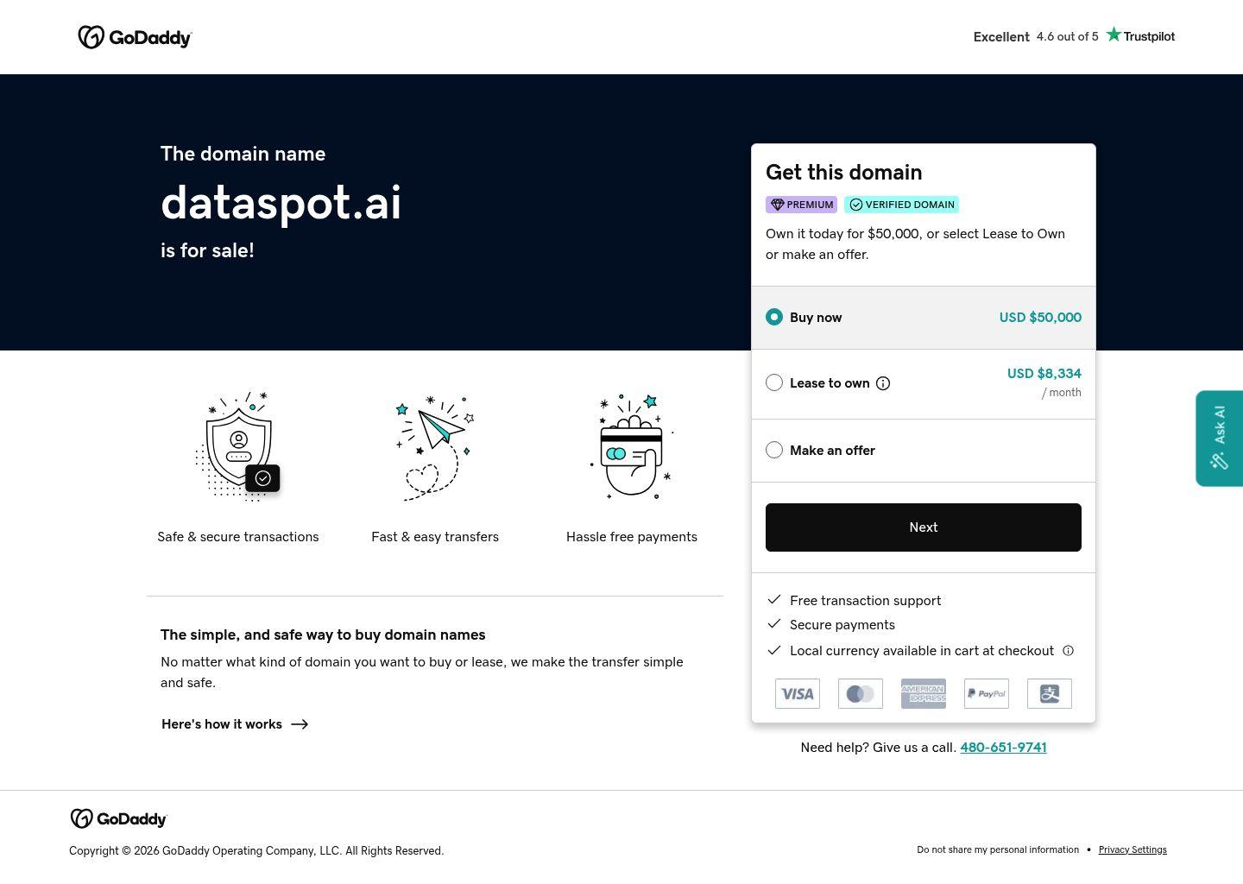Click the Mastercard payment icon
1243x884 pixels.
point(860,693)
